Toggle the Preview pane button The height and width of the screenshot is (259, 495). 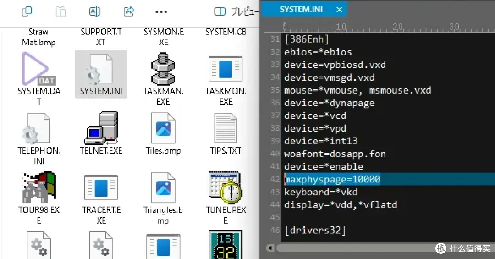pos(220,11)
